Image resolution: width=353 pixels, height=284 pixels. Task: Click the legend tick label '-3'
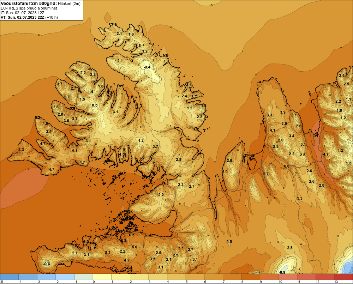(38, 282)
